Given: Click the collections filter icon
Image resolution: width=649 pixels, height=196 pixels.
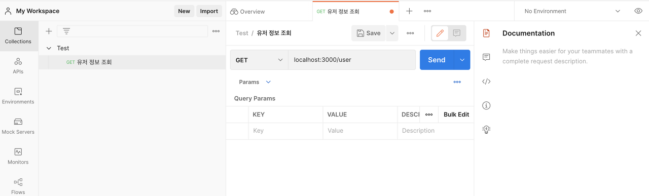Looking at the screenshot, I should click(66, 31).
